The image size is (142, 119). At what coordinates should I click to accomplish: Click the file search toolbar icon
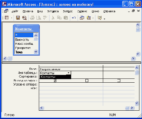tap(24, 18)
